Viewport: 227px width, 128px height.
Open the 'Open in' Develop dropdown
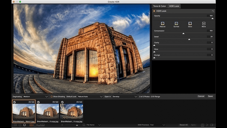pyautogui.click(x=124, y=96)
